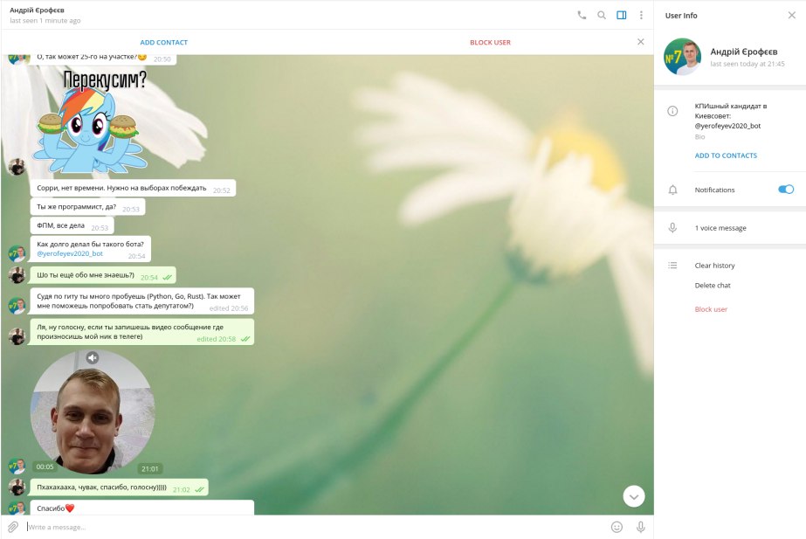Click the chat header name Андрій Єрофєєв
Viewport: 806px width, 539px height.
37,10
